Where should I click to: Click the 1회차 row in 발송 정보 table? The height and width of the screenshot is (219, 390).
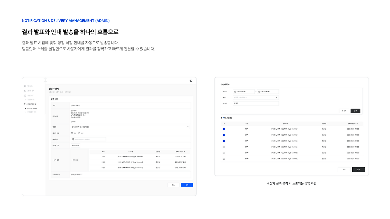tap(140, 157)
